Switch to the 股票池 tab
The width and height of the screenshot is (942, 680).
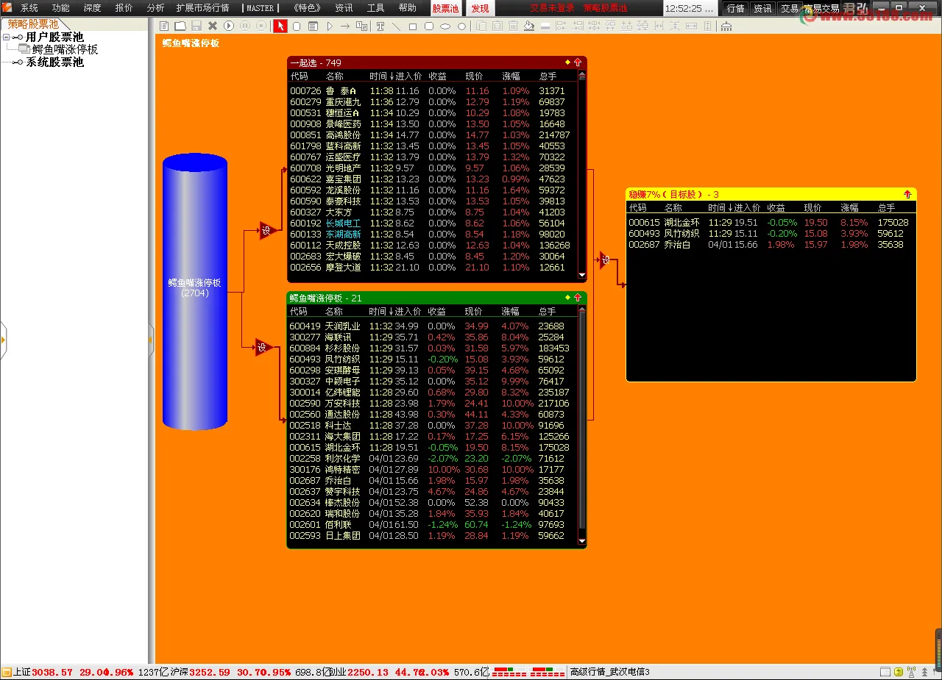pyautogui.click(x=445, y=9)
